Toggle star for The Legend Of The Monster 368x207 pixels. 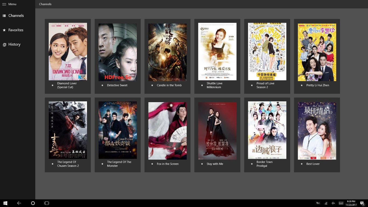point(102,164)
